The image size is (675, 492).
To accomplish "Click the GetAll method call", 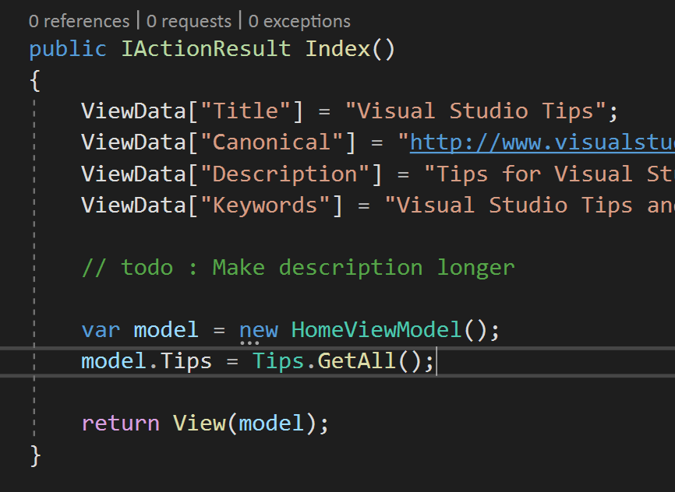I will click(x=356, y=361).
